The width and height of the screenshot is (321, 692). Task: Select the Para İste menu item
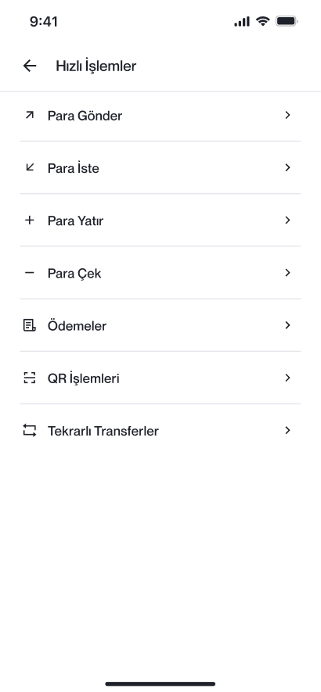tap(160, 167)
